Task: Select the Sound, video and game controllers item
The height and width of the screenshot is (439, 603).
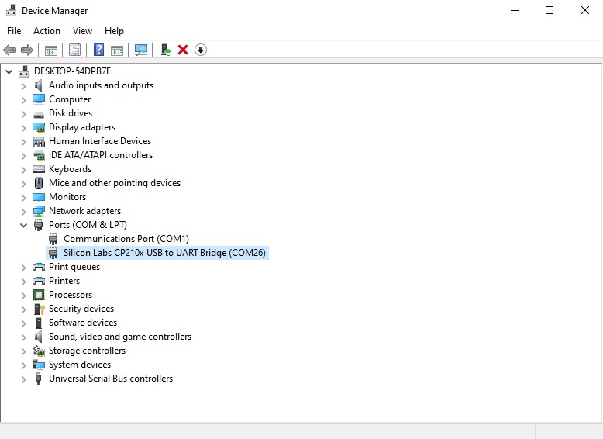Action: click(x=119, y=337)
